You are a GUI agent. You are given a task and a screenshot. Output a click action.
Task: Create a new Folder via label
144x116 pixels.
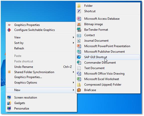(x=88, y=6)
